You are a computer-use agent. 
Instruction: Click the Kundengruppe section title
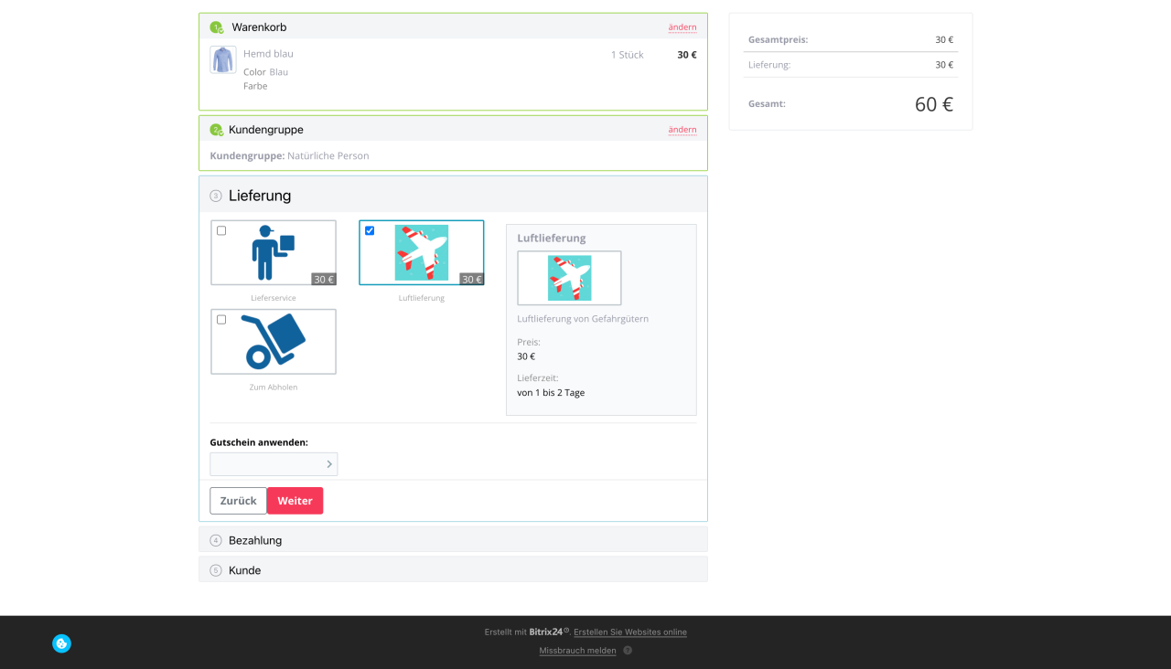click(266, 130)
